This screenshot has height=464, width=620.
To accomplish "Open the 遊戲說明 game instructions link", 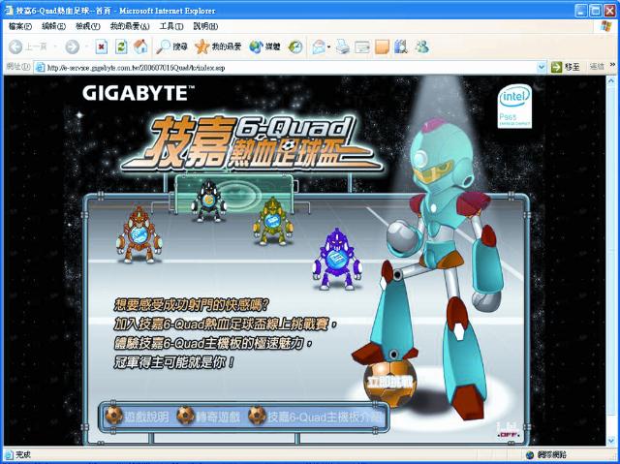I will pyautogui.click(x=138, y=417).
